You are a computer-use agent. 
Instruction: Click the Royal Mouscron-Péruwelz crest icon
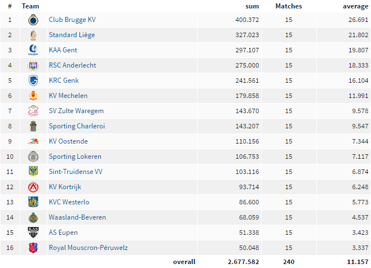pyautogui.click(x=33, y=248)
